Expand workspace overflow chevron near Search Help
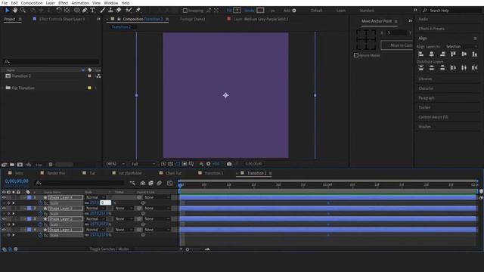The height and width of the screenshot is (272, 484). click(x=415, y=10)
